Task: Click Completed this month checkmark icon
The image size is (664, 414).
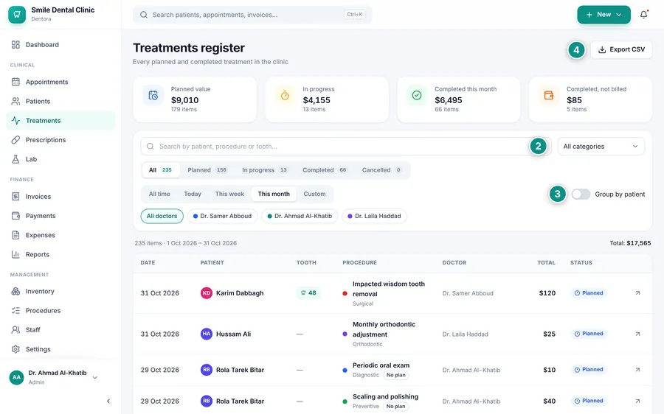Action: pyautogui.click(x=417, y=96)
